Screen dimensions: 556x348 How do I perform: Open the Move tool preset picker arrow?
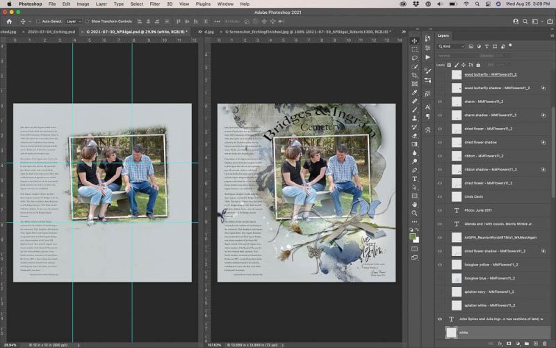pyautogui.click(x=30, y=22)
